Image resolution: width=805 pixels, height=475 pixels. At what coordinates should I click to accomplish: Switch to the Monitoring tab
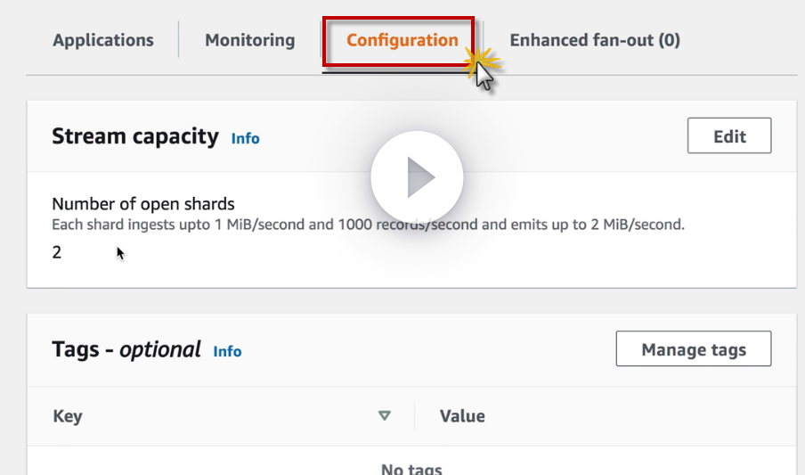click(249, 40)
